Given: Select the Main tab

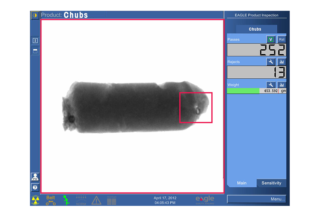Looking at the screenshot, I should click(x=242, y=183).
